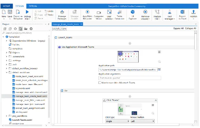The height and width of the screenshot is (128, 200).
Task: Run Debug File play icon
Action: tap(27, 12)
